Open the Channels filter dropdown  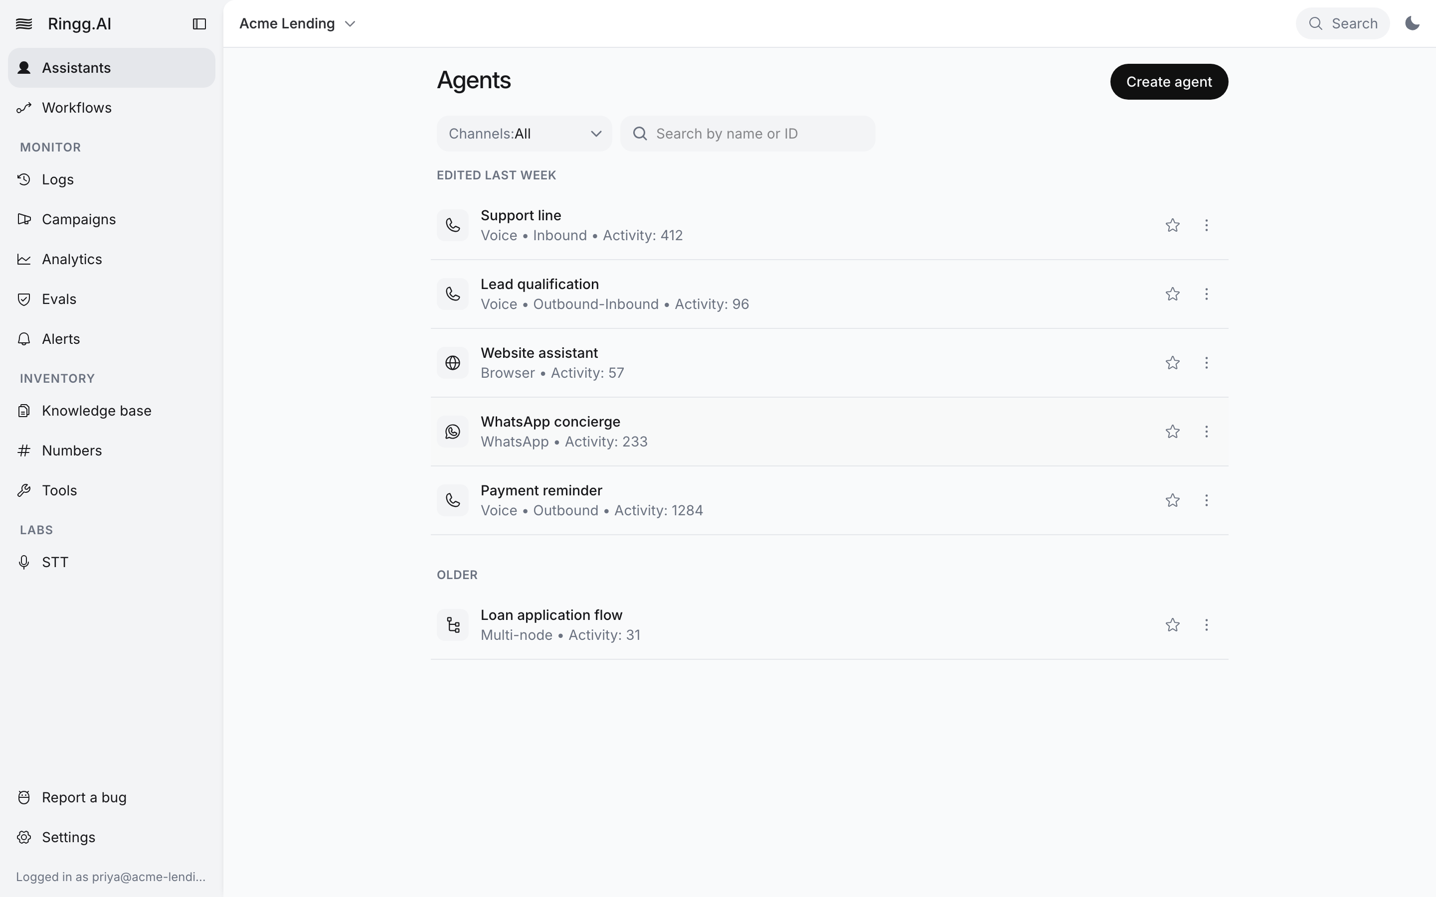coord(524,134)
